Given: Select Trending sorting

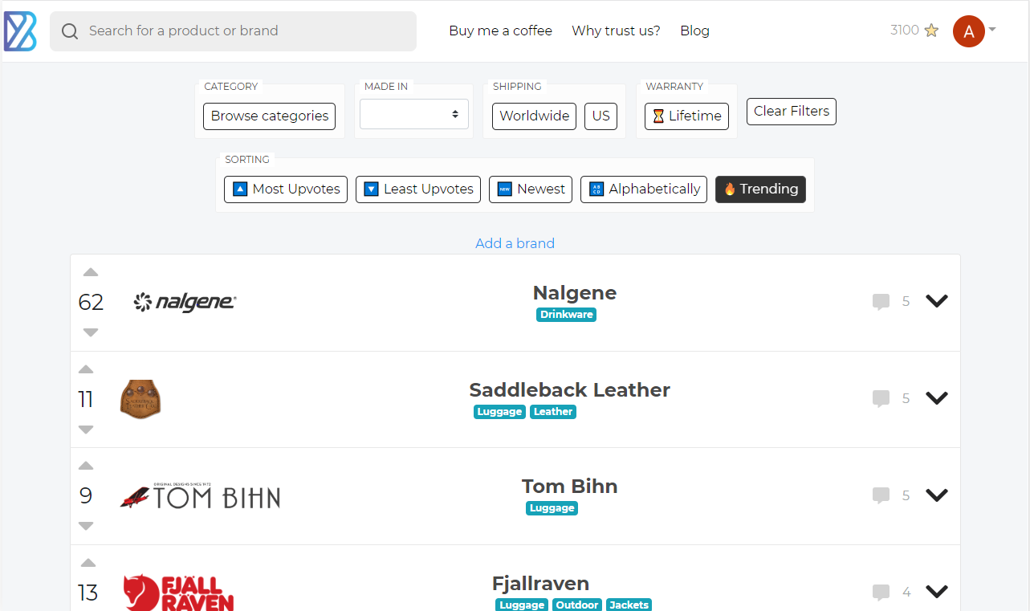Looking at the screenshot, I should coord(760,189).
